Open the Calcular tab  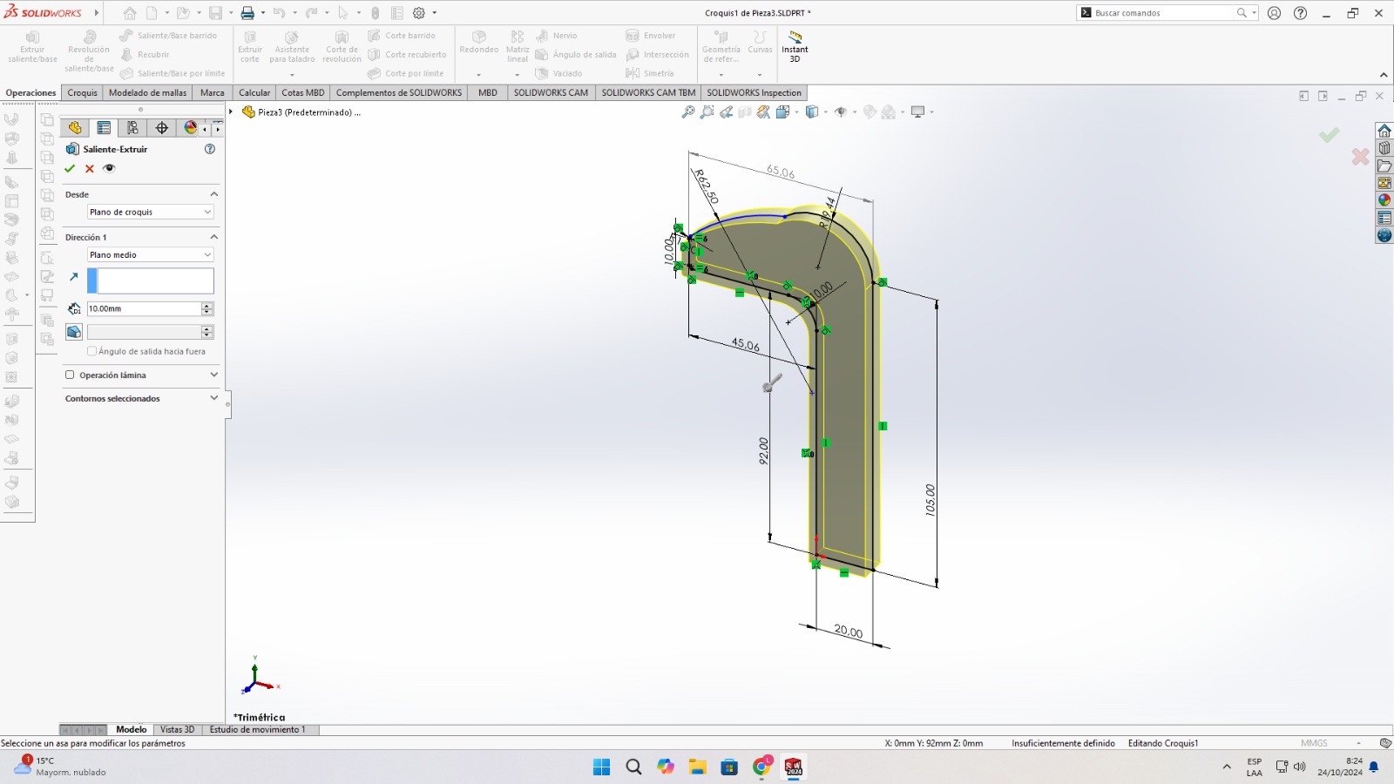254,92
